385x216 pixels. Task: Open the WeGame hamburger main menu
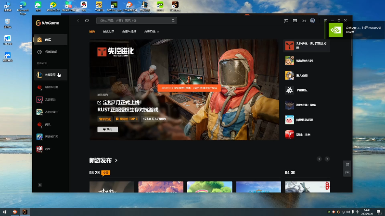326,20
